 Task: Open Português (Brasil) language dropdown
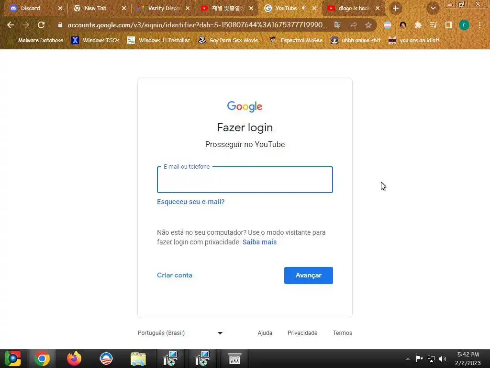pyautogui.click(x=180, y=333)
